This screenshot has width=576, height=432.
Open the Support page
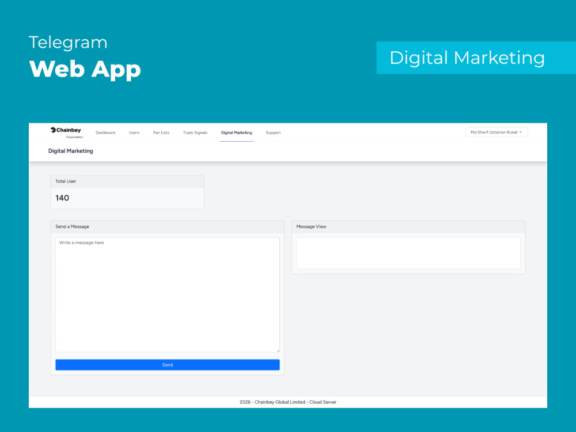pos(273,132)
